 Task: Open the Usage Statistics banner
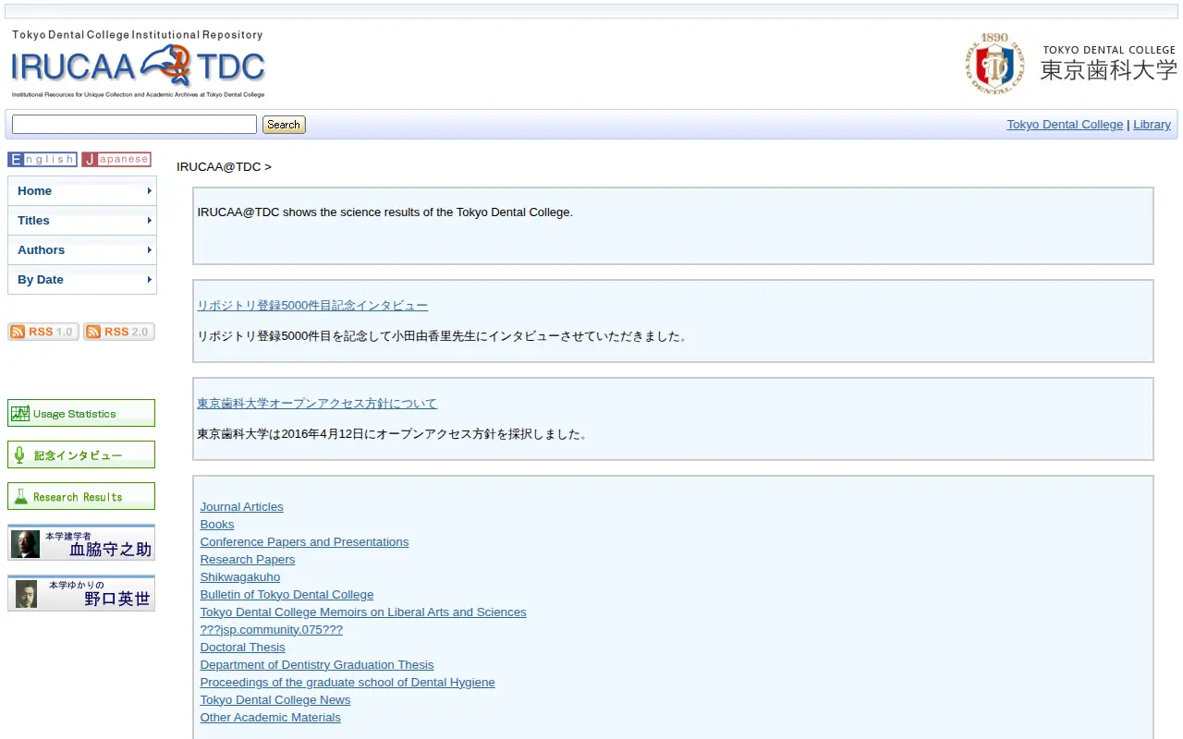pyautogui.click(x=81, y=413)
